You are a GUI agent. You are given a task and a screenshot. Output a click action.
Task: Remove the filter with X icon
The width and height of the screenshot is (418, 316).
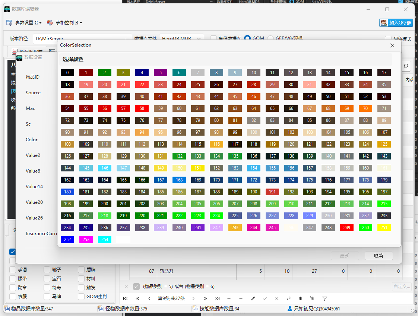click(x=126, y=287)
